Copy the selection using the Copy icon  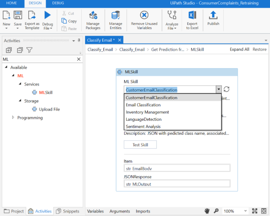coord(64,21)
